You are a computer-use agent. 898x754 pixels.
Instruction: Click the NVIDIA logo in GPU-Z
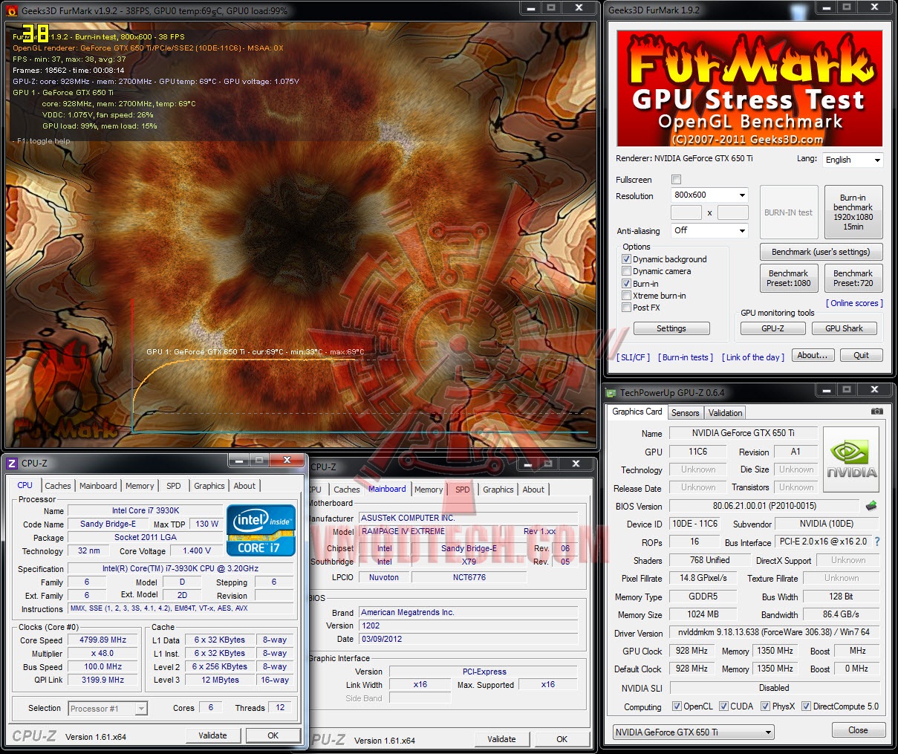click(x=851, y=461)
